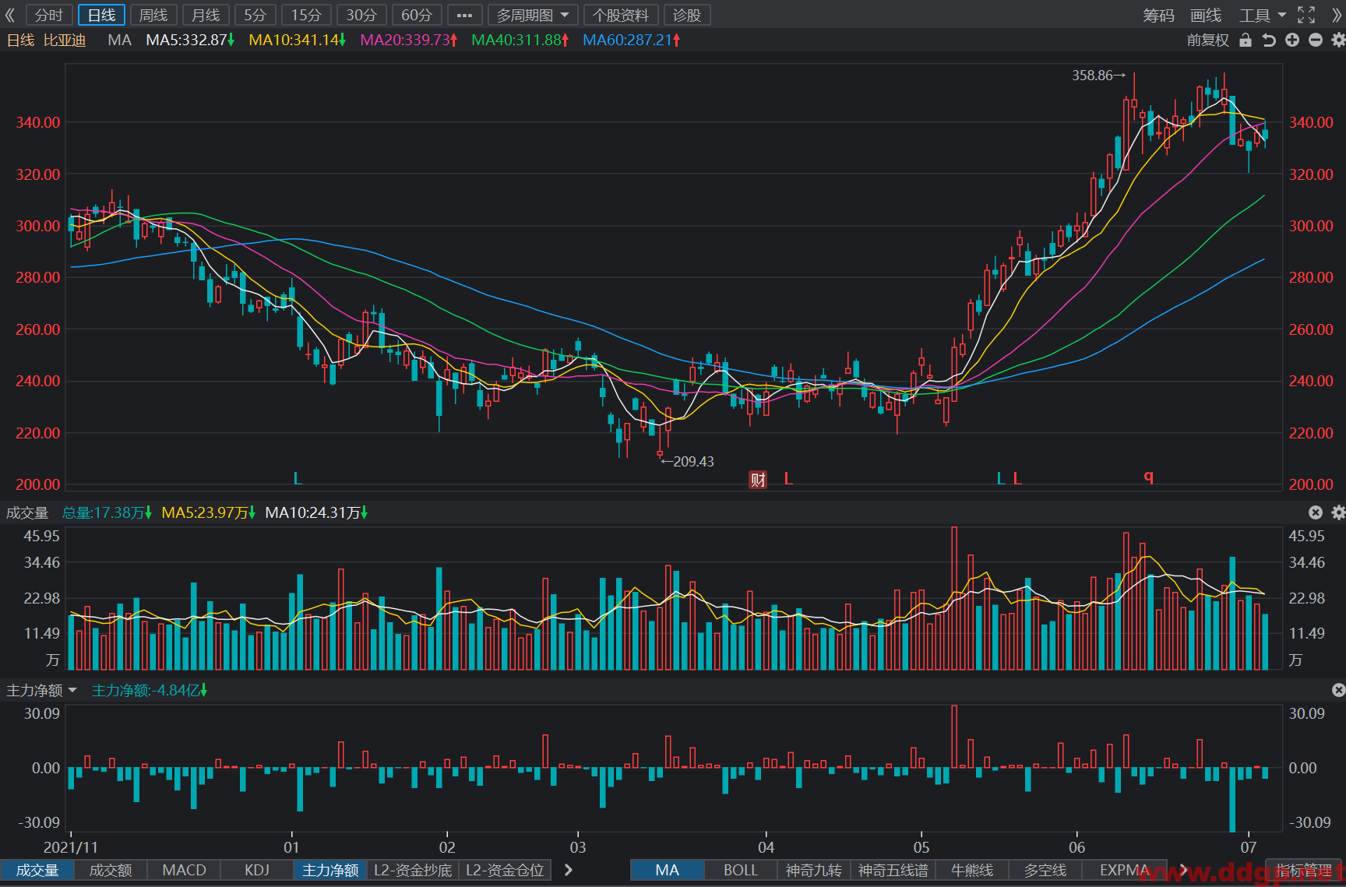The height and width of the screenshot is (887, 1346).
Task: Select EXPMA indicator tab
Action: 1125,870
